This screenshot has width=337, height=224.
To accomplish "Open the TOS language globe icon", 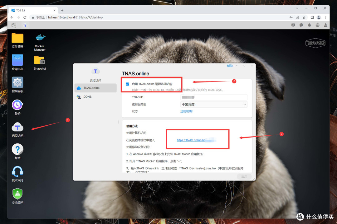I will 317,25.
